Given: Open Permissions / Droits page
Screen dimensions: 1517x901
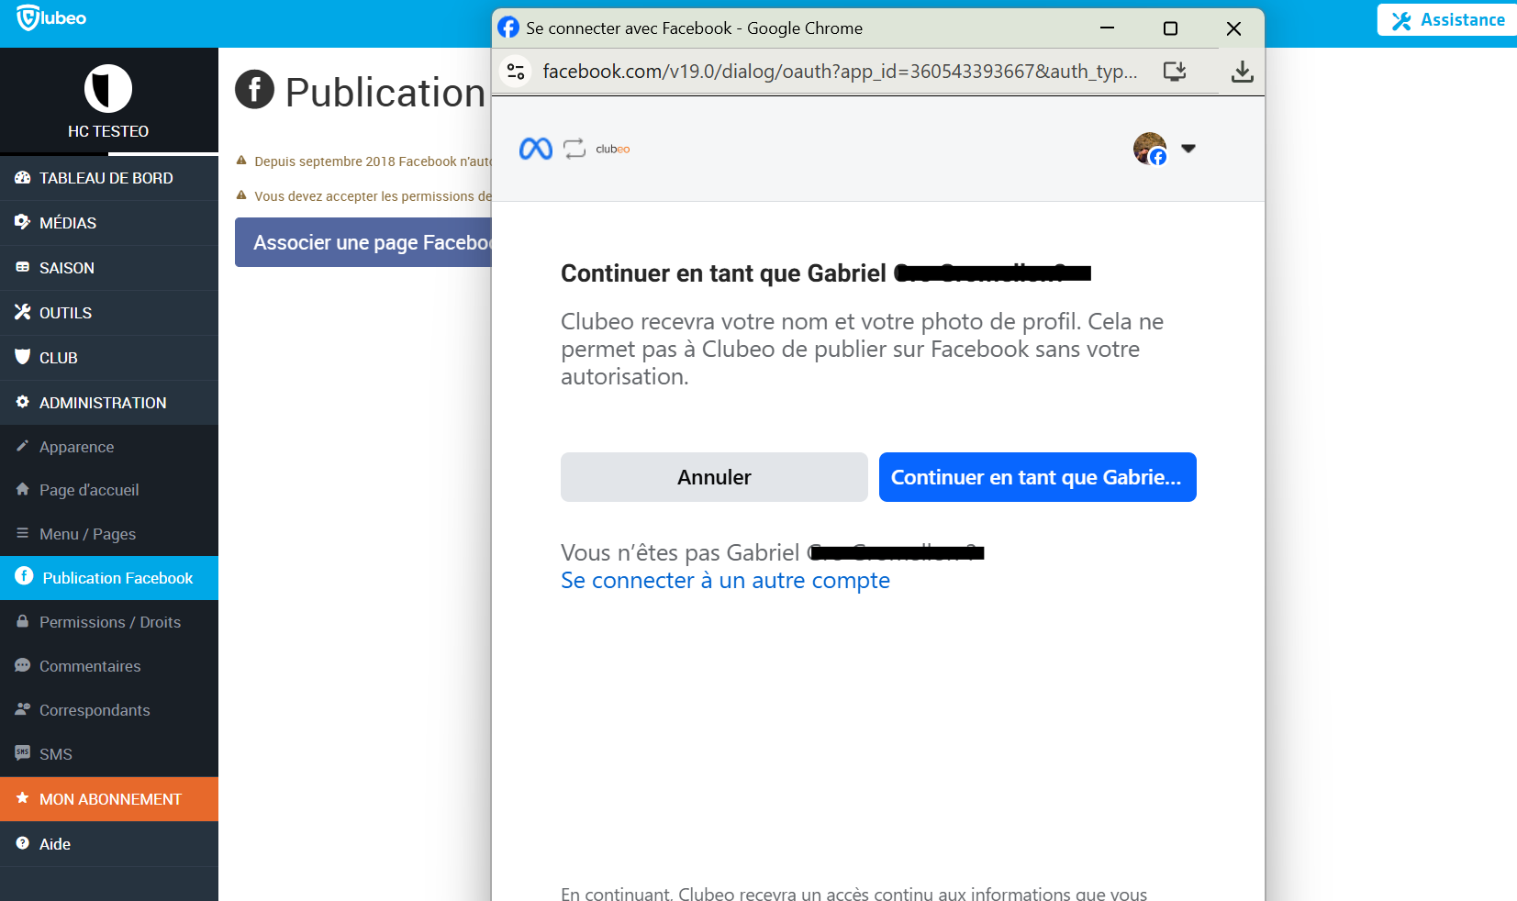Looking at the screenshot, I should 109,622.
